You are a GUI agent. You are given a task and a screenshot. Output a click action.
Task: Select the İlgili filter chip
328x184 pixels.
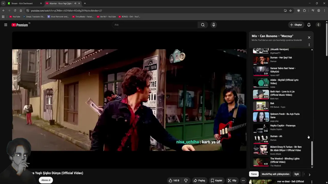pyautogui.click(x=296, y=174)
